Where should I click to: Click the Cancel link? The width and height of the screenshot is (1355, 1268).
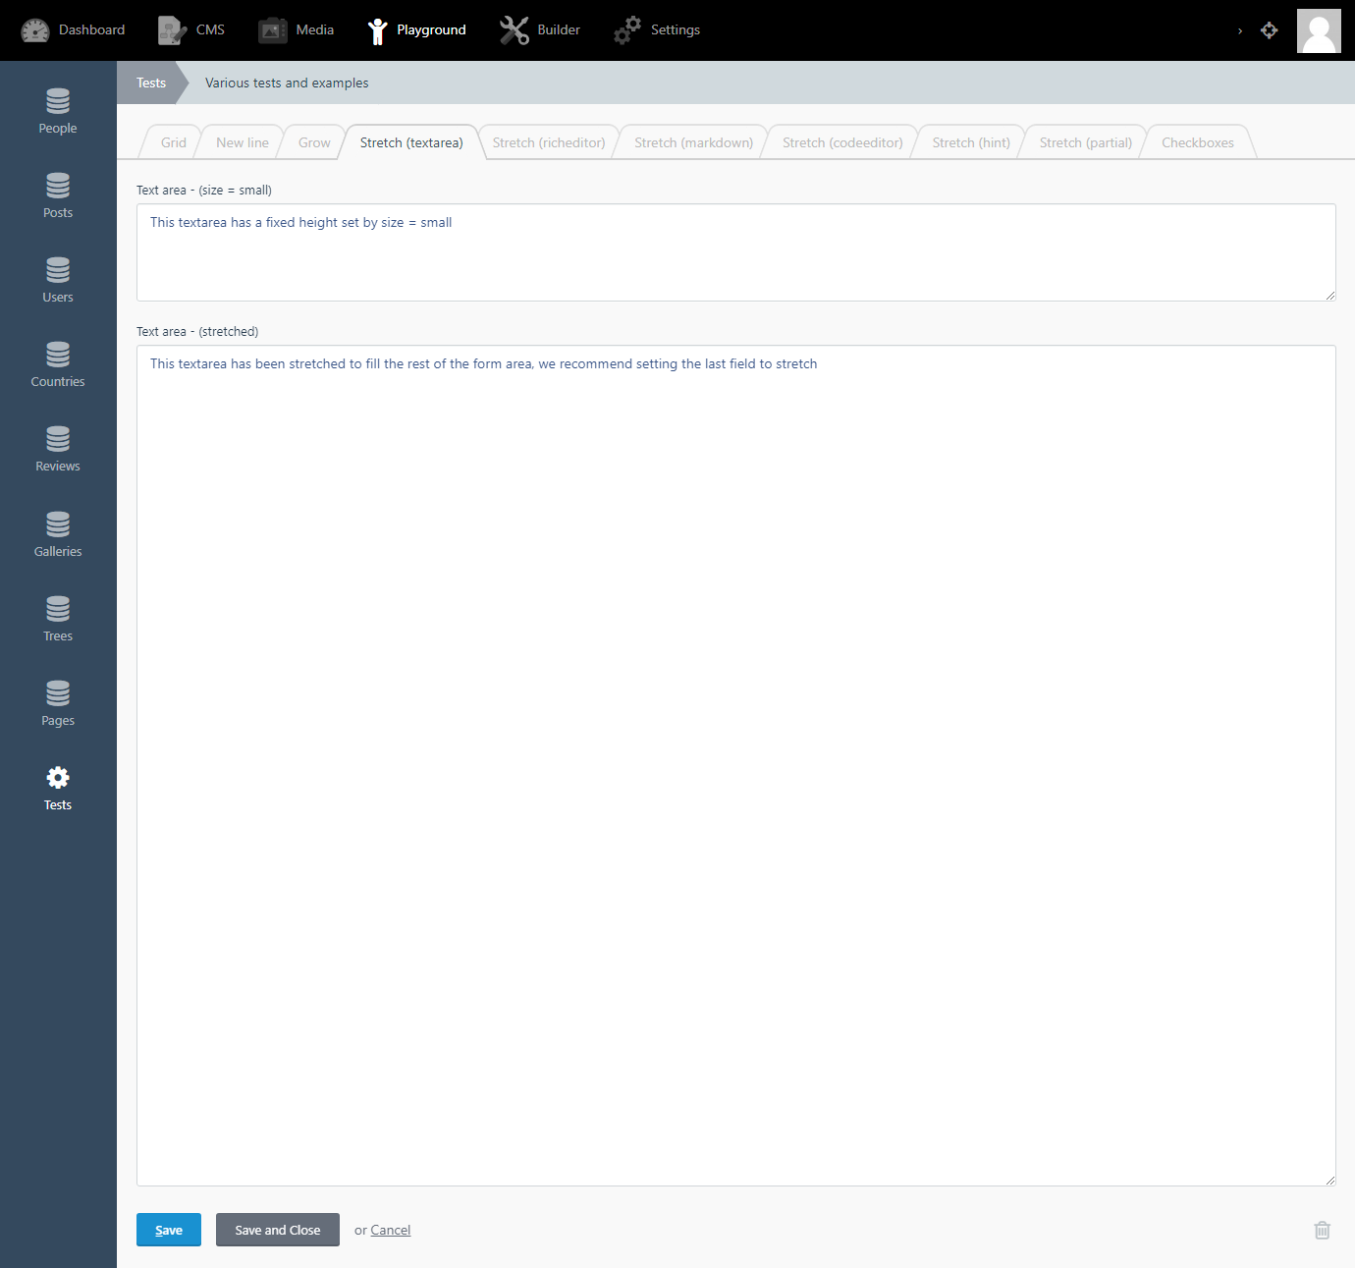(x=390, y=1230)
